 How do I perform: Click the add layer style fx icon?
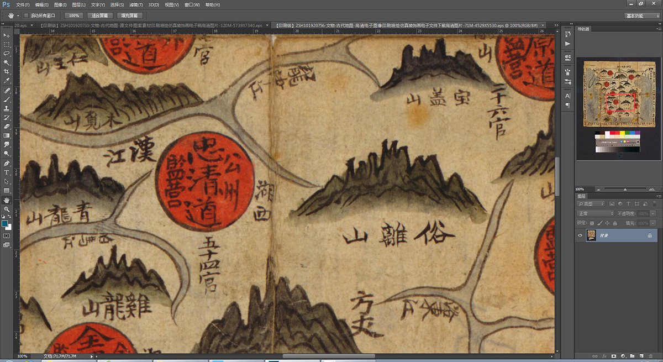click(x=604, y=355)
